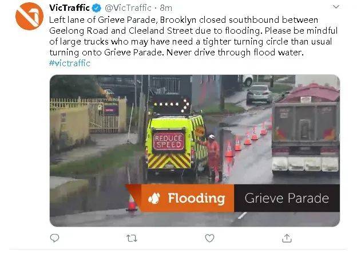This screenshot has width=357, height=253.
Task: Retweet the Grieve Parade flooding post
Action: click(x=132, y=238)
